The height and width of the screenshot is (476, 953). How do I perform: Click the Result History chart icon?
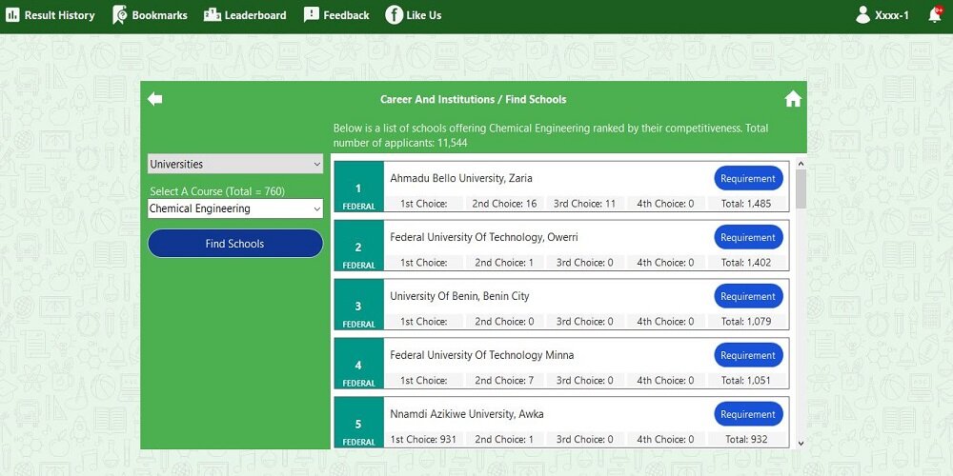click(12, 15)
